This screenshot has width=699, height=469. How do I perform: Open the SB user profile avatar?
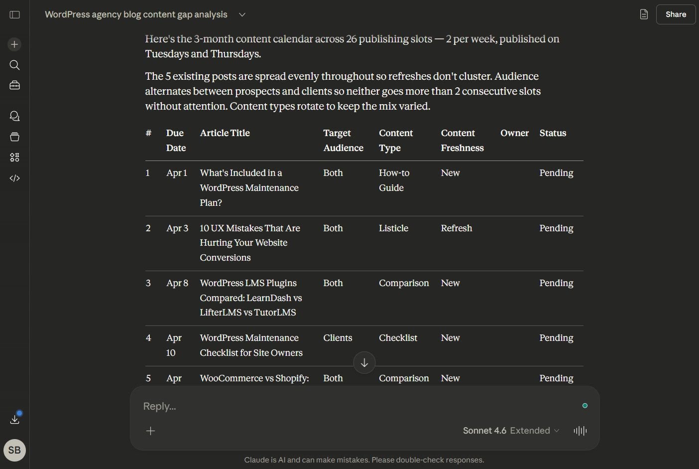[x=14, y=450]
